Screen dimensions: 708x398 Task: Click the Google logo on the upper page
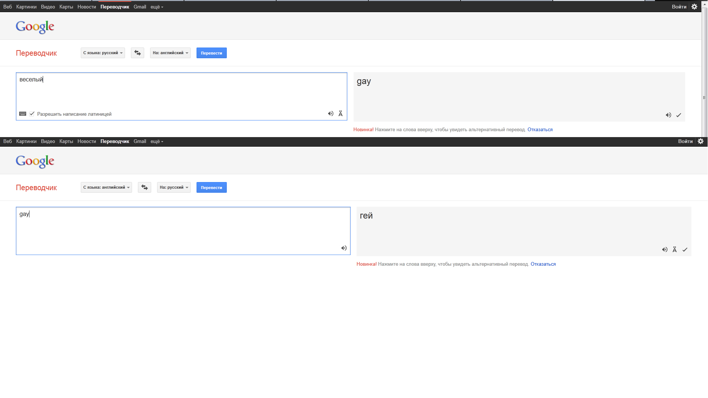coord(35,27)
